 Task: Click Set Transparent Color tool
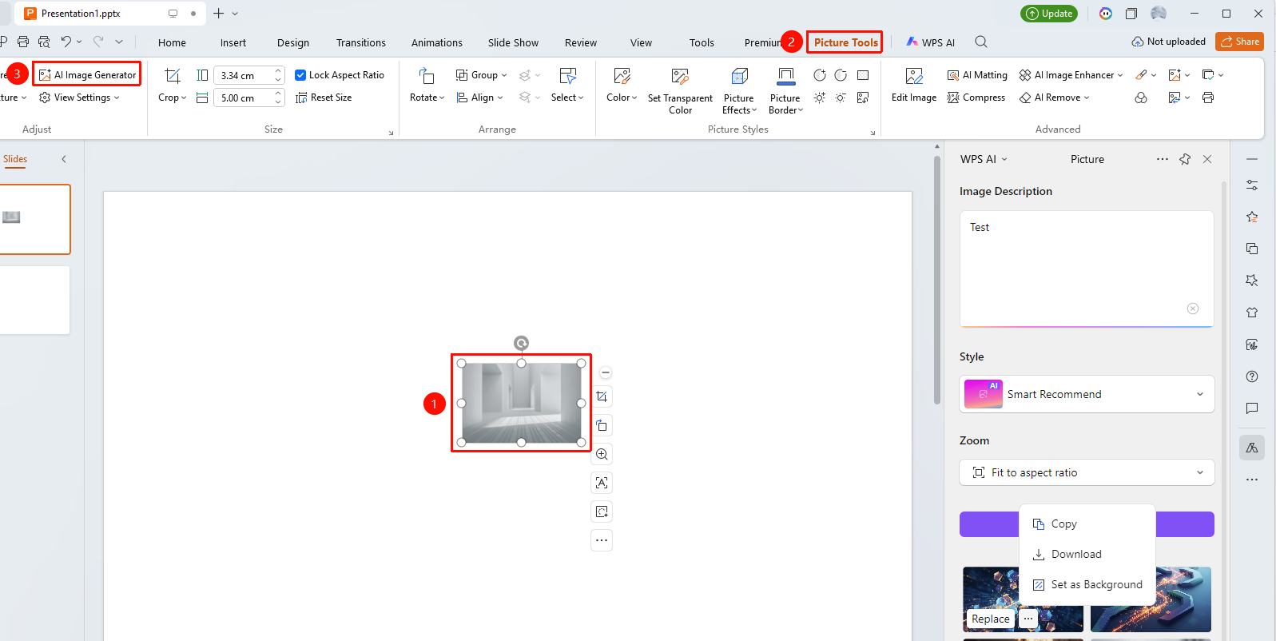tap(680, 90)
